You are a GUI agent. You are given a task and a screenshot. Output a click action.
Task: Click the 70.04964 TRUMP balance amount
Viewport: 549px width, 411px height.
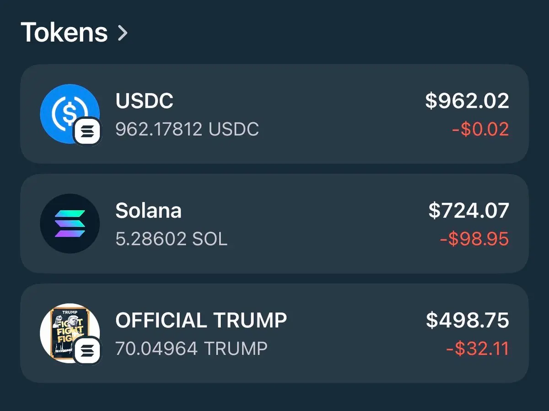click(x=191, y=349)
